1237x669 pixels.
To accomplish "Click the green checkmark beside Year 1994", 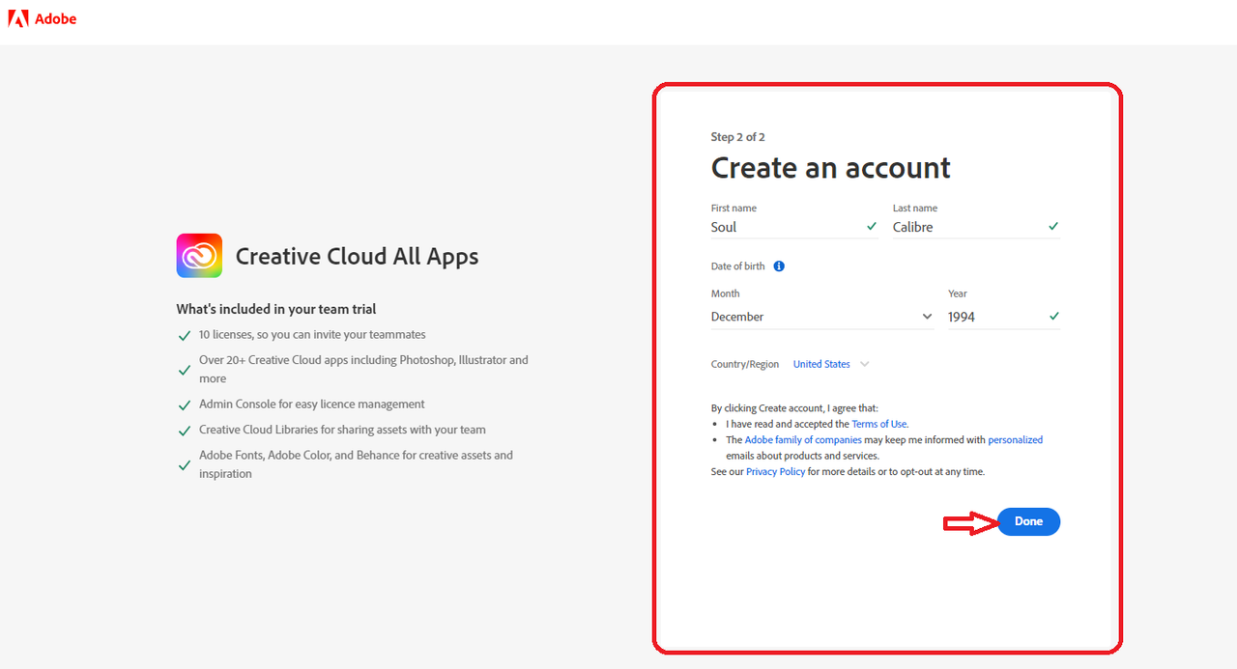I will [1053, 316].
